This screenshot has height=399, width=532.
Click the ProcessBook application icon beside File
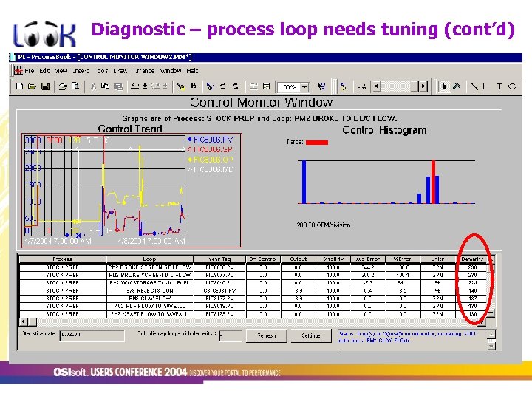click(x=18, y=70)
